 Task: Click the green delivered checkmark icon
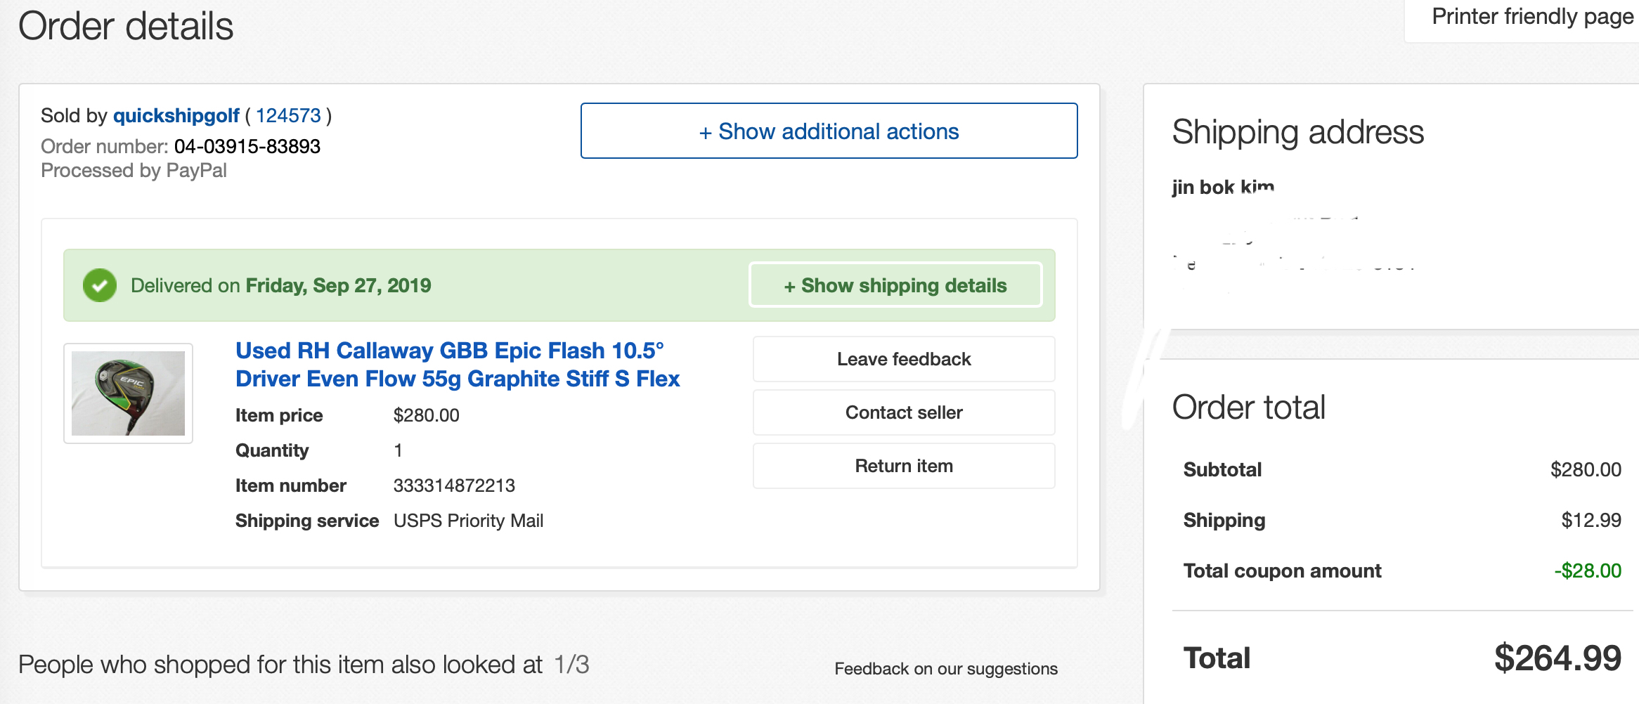[x=100, y=285]
